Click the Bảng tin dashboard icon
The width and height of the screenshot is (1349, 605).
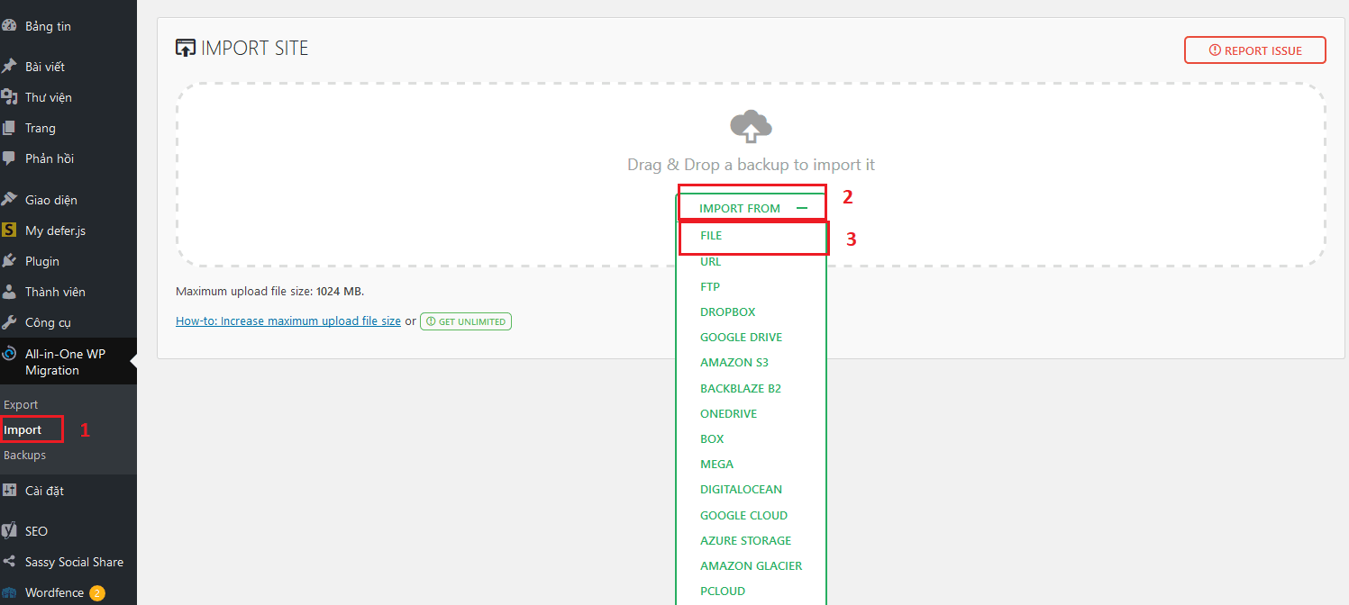(9, 26)
